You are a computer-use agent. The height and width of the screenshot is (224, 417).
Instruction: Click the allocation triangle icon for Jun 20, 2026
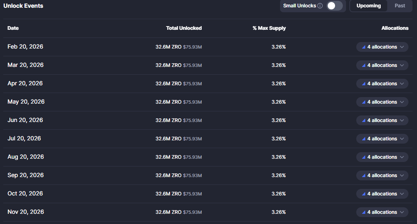tap(363, 120)
